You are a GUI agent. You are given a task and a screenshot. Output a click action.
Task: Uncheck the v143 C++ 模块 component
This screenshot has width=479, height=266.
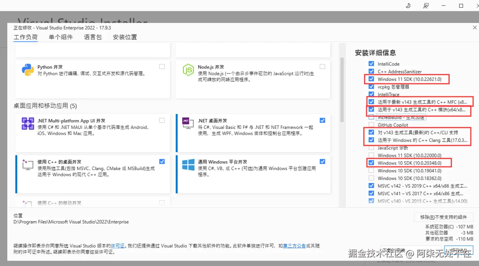[371, 109]
